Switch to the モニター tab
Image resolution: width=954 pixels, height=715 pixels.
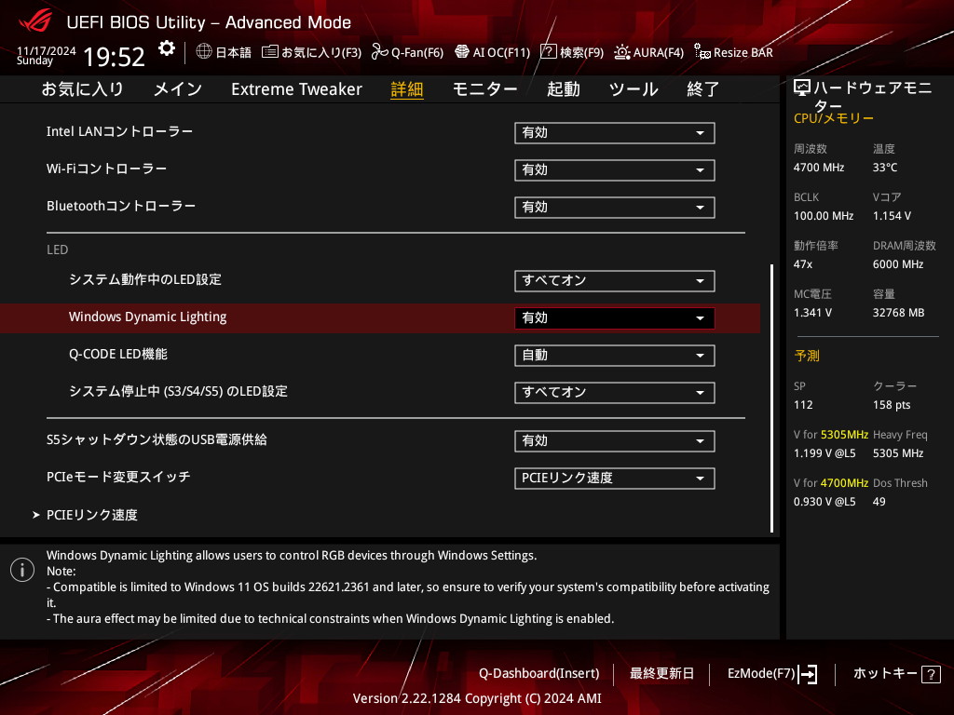(x=484, y=89)
